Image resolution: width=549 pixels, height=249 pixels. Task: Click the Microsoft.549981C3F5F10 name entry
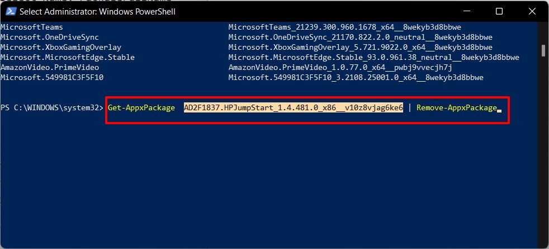click(x=52, y=77)
